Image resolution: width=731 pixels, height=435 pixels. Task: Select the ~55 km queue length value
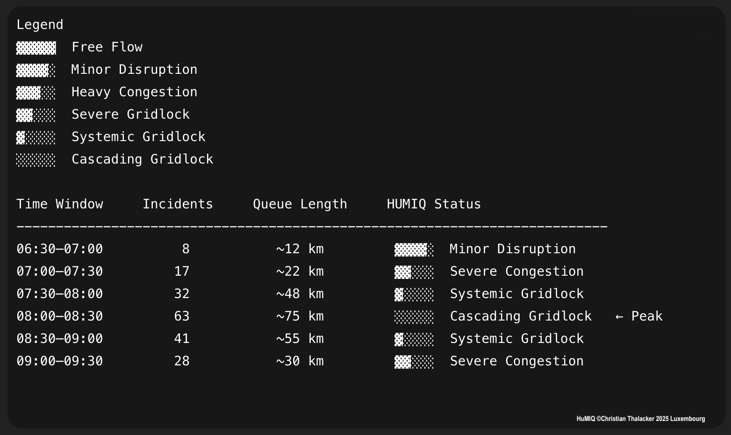tap(300, 339)
